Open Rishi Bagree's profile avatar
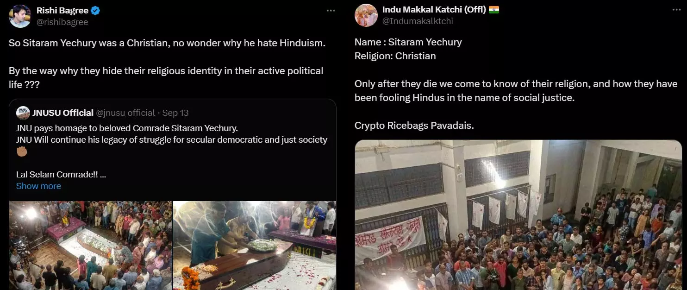Image resolution: width=687 pixels, height=290 pixels. [20, 16]
